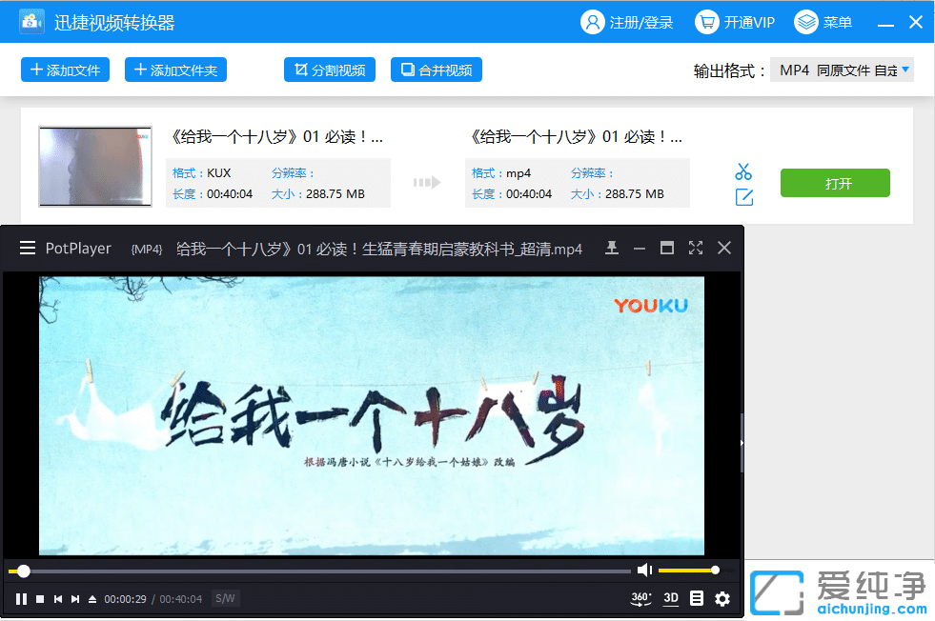Close the PotPlayer window

(x=724, y=248)
